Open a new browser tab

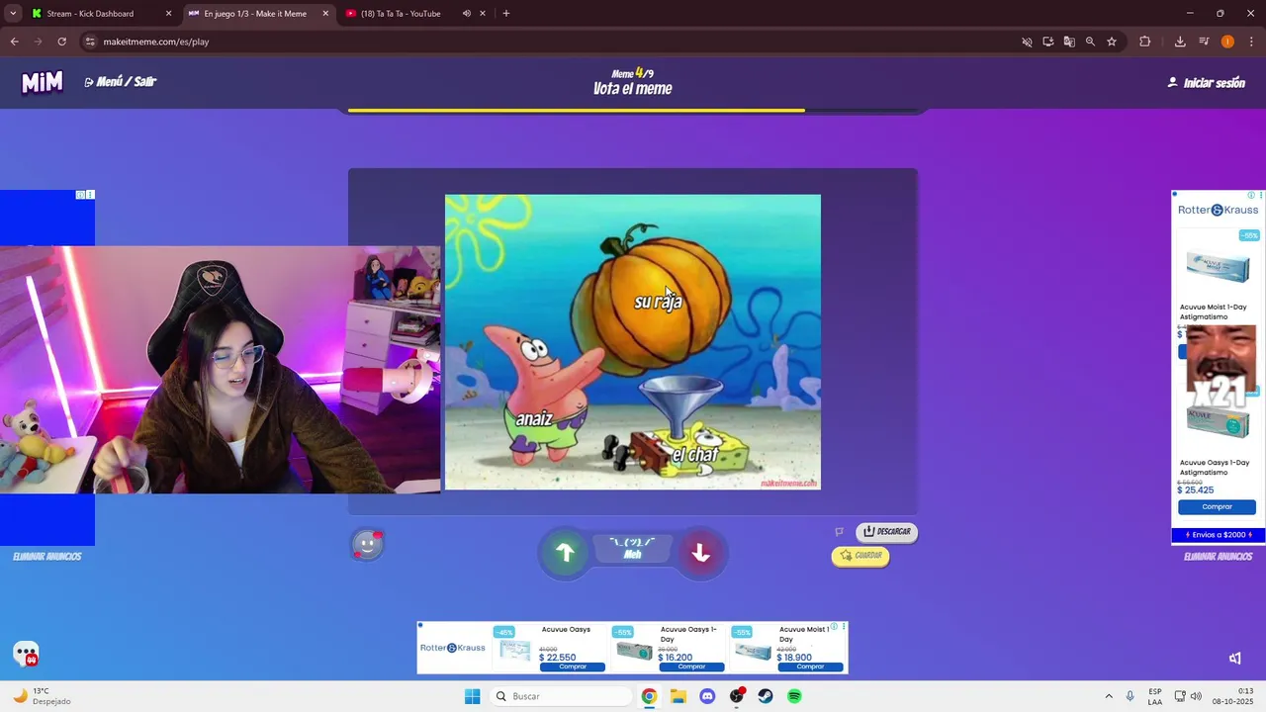tap(506, 14)
